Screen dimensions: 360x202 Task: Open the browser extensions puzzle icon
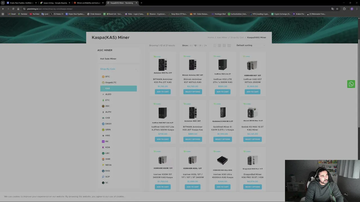[x=344, y=9]
